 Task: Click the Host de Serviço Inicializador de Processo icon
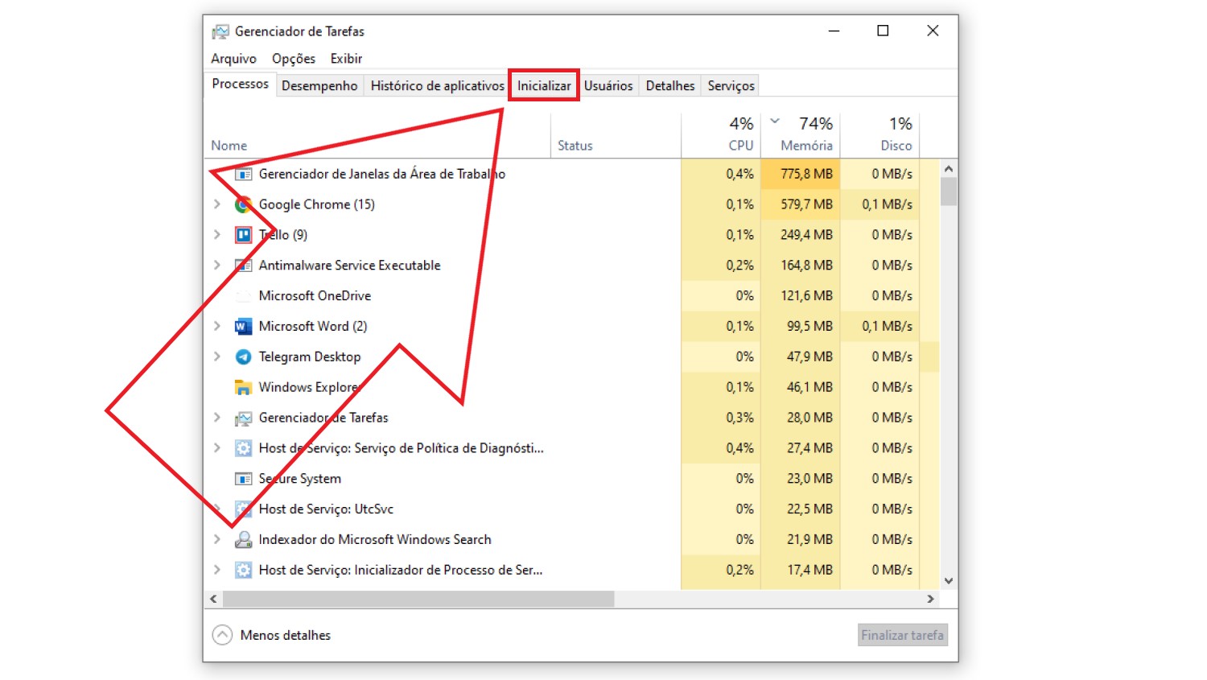pyautogui.click(x=243, y=570)
